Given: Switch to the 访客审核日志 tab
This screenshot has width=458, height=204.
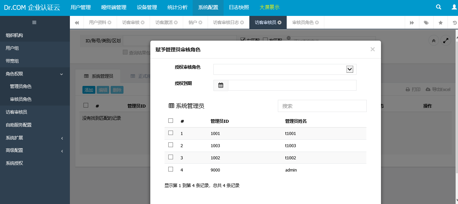Looking at the screenshot, I should (226, 23).
